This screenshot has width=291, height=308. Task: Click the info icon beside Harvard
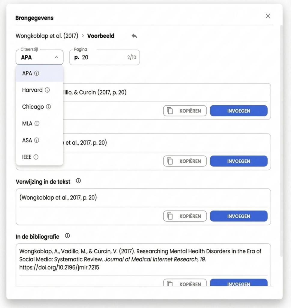[47, 90]
